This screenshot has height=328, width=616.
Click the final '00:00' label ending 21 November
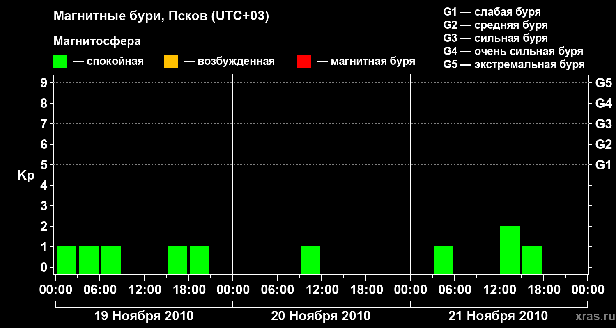coord(588,289)
